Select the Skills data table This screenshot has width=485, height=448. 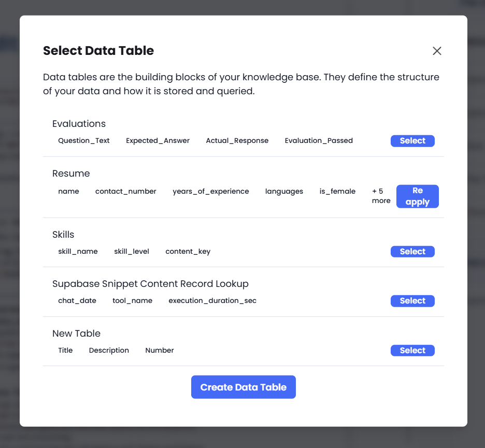tap(412, 251)
